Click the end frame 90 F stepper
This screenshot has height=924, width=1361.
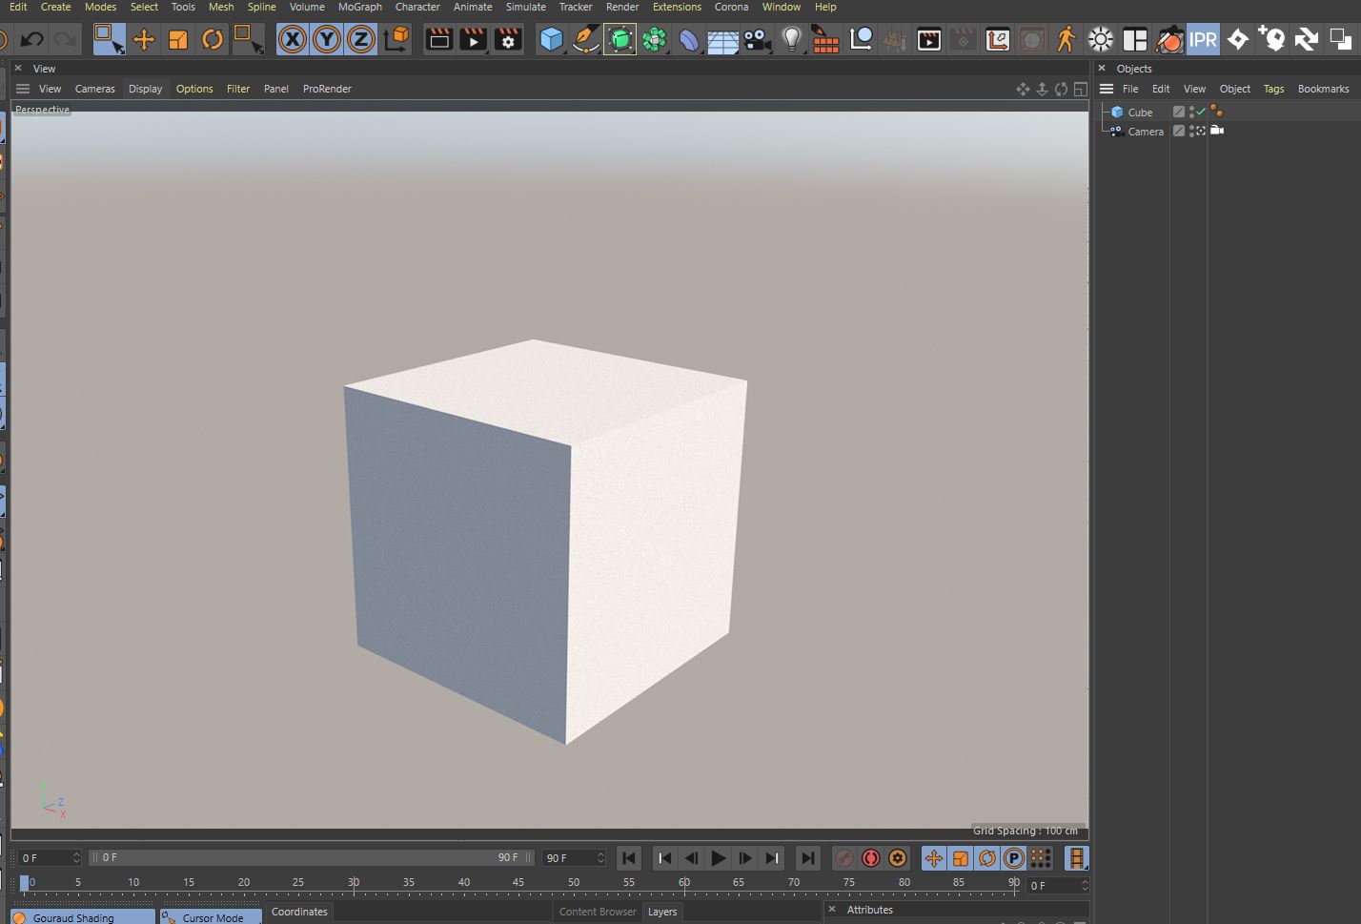(600, 858)
